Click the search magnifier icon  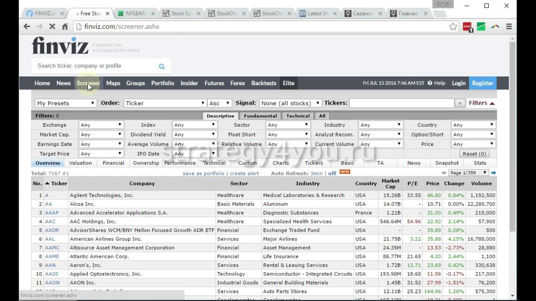pos(162,66)
